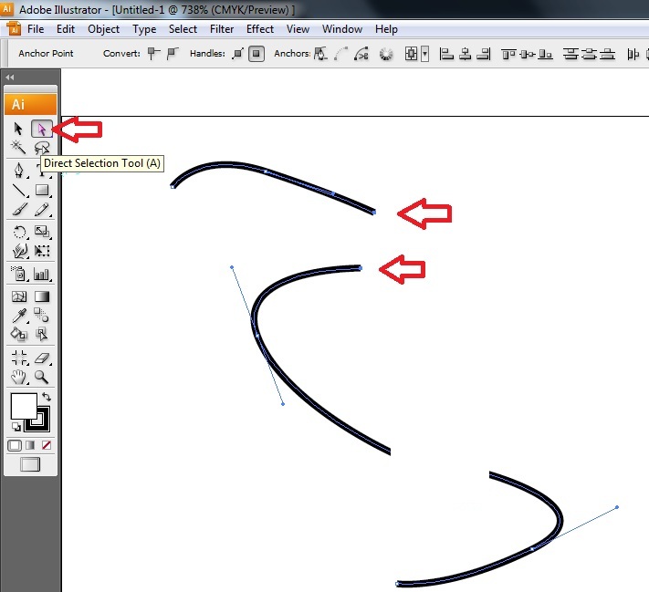The height and width of the screenshot is (592, 649).
Task: Select the Rotate tool
Action: [x=19, y=232]
